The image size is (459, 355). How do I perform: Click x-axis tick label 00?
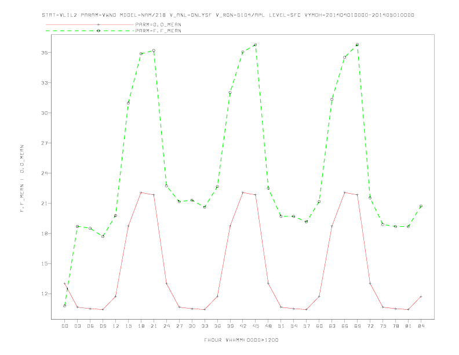click(65, 326)
